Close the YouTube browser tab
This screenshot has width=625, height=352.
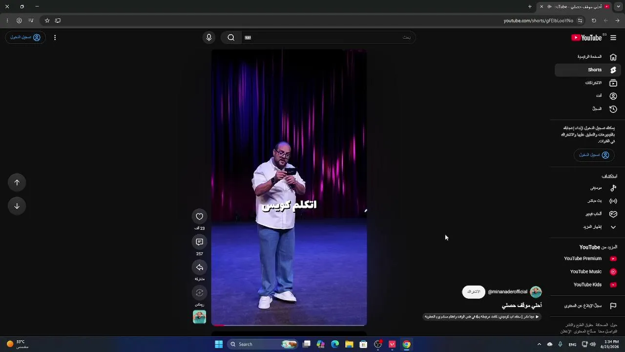tap(542, 7)
